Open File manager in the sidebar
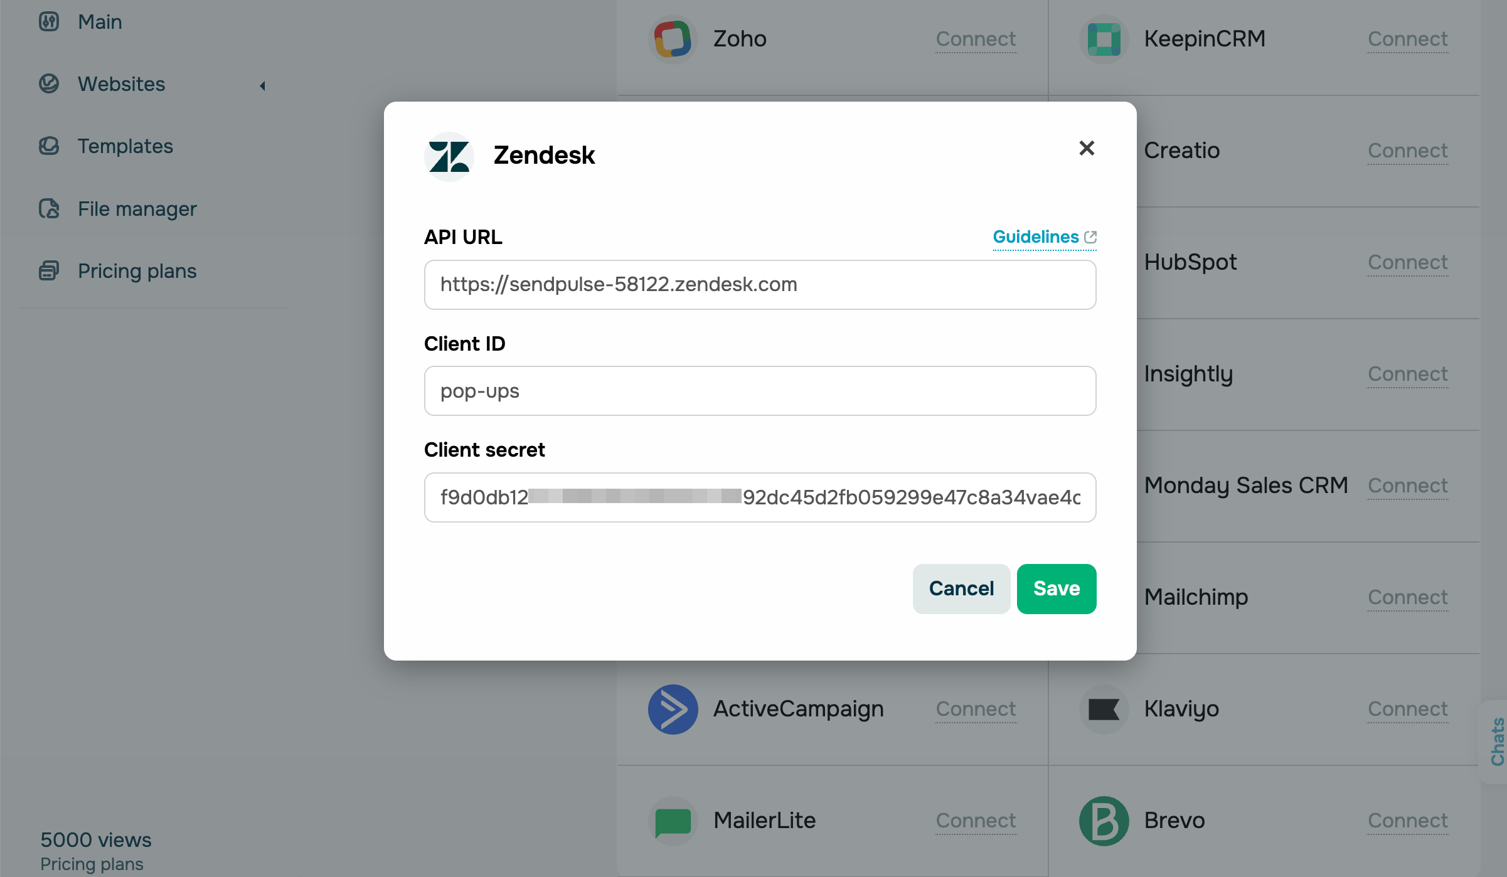 (137, 209)
